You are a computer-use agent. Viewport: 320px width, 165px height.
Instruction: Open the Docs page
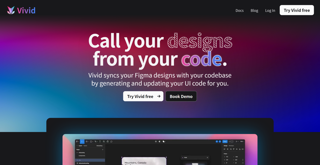pos(239,10)
